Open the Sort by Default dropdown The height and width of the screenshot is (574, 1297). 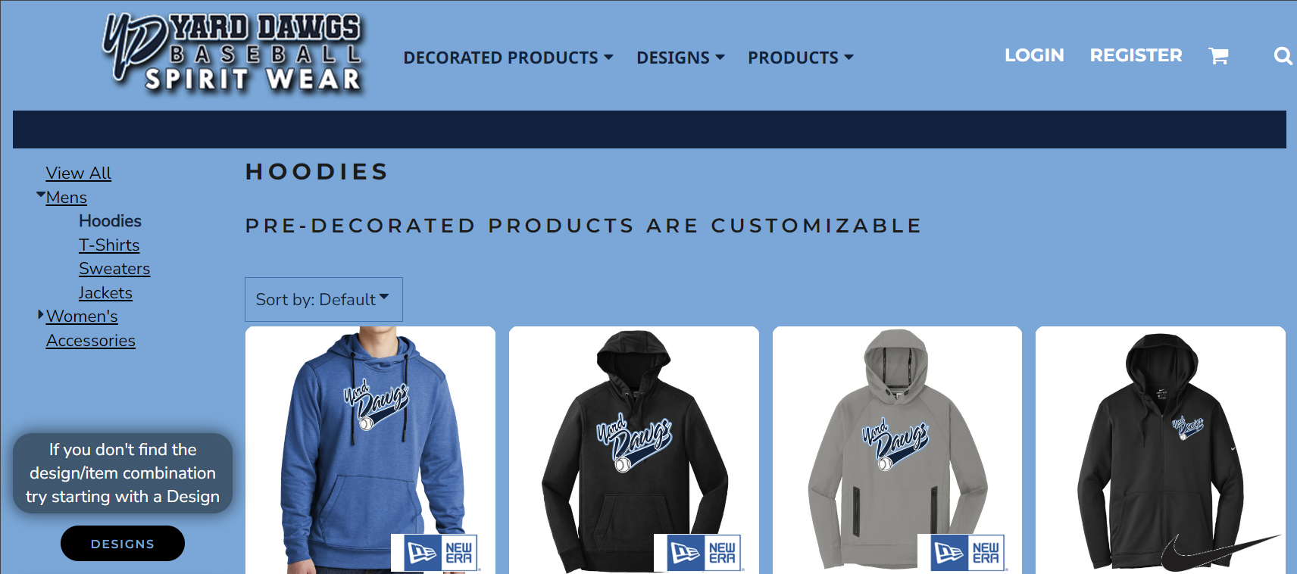click(x=323, y=299)
